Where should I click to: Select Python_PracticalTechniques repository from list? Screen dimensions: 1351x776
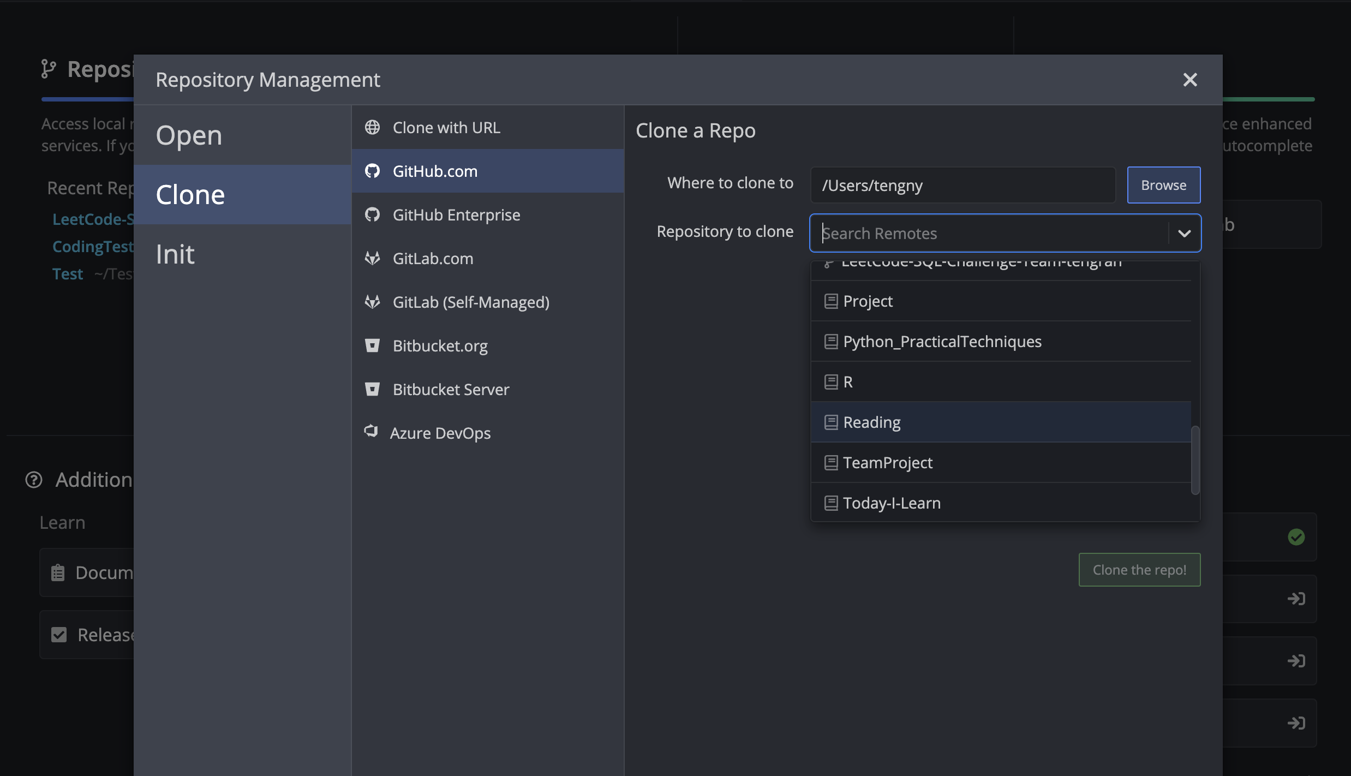point(1001,341)
